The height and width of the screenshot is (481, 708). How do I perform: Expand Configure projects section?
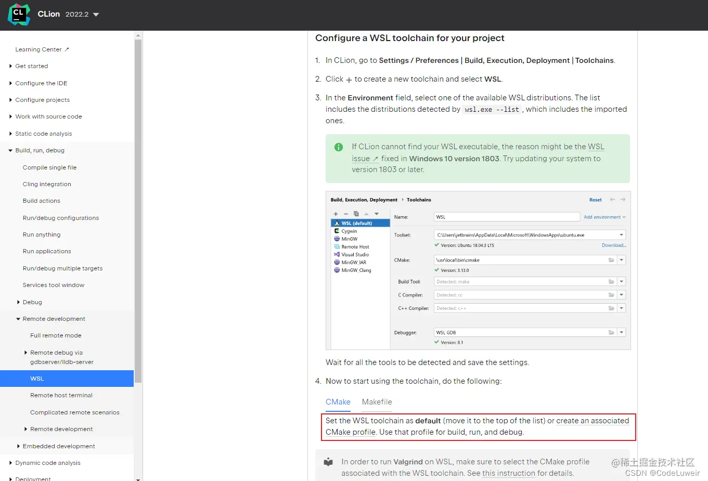10,100
